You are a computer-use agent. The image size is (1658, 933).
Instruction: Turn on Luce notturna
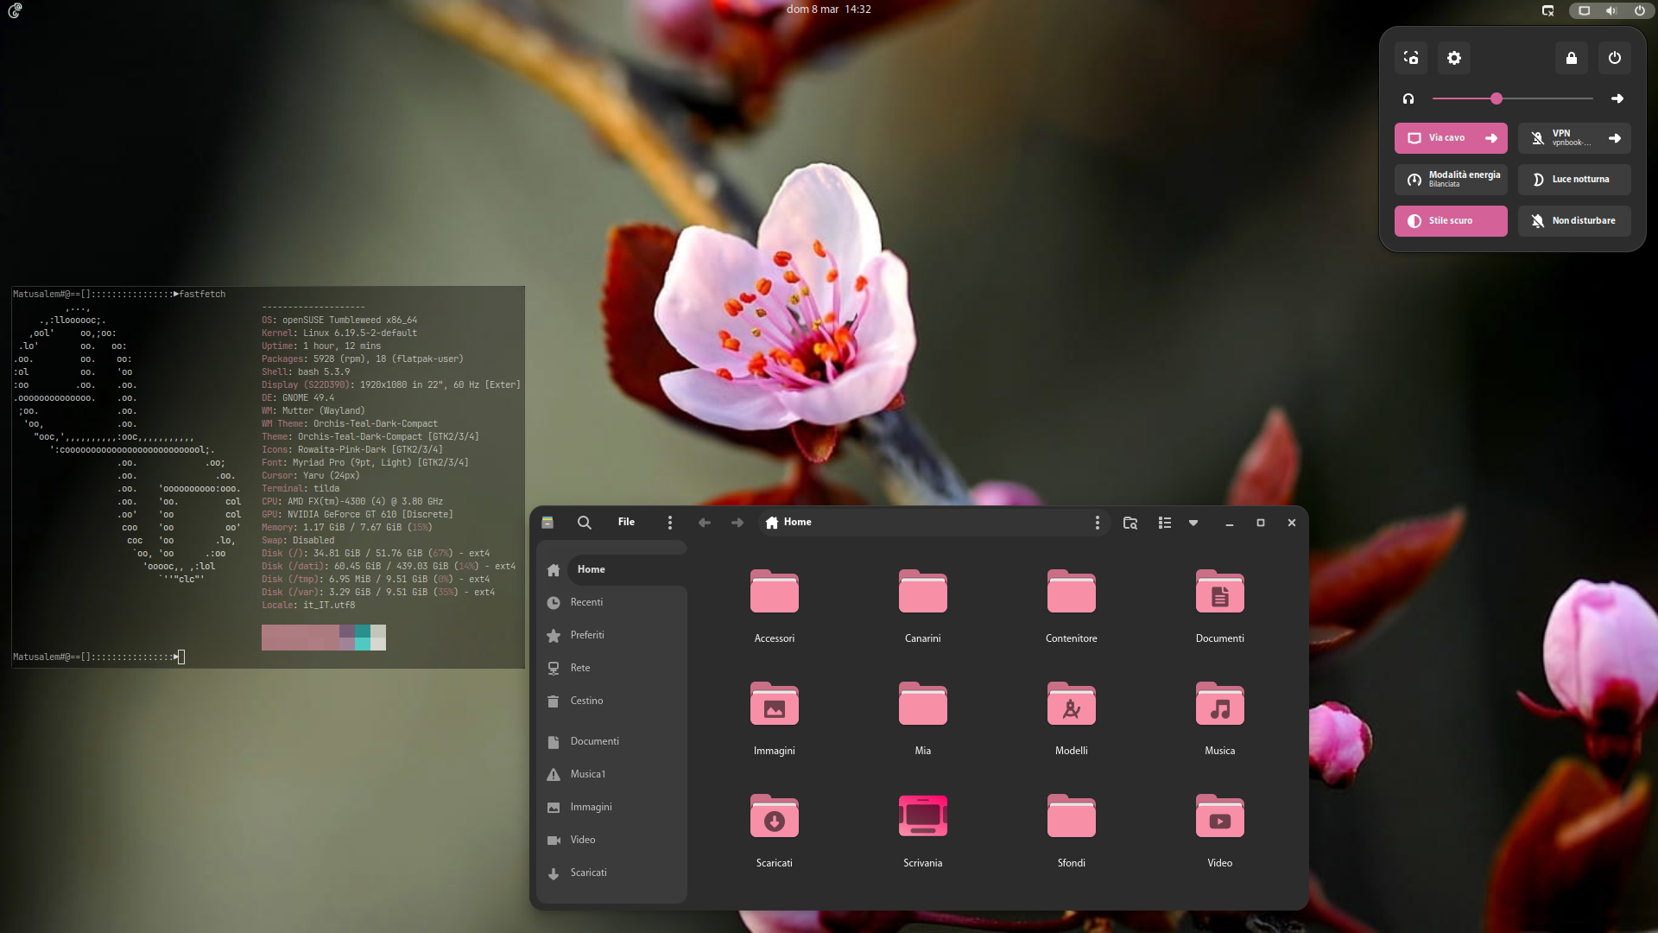(1574, 180)
